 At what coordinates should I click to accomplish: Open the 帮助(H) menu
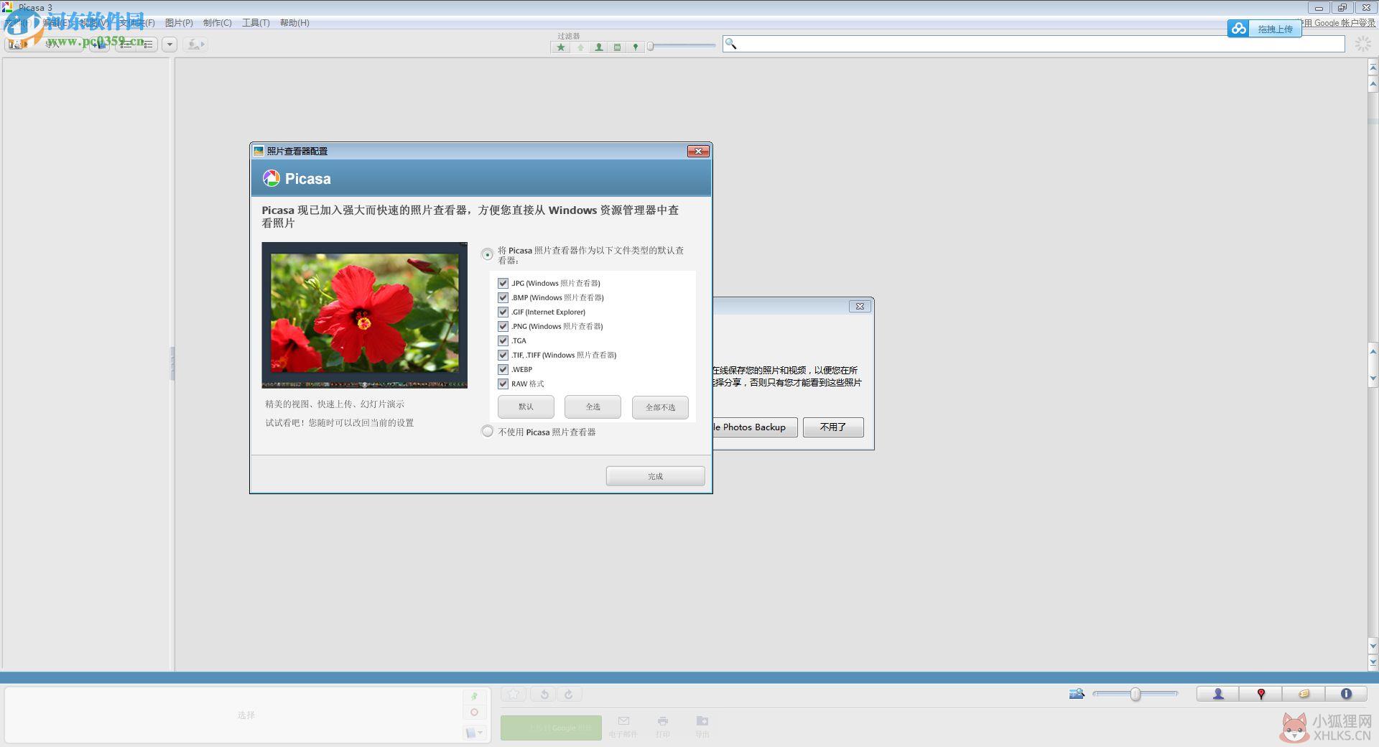pos(294,23)
